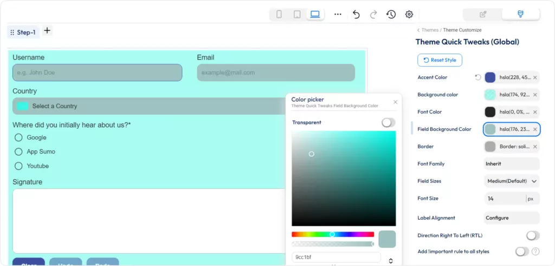Screen dimensions: 555x266
Task: Clear the Background color value
Action: point(535,95)
